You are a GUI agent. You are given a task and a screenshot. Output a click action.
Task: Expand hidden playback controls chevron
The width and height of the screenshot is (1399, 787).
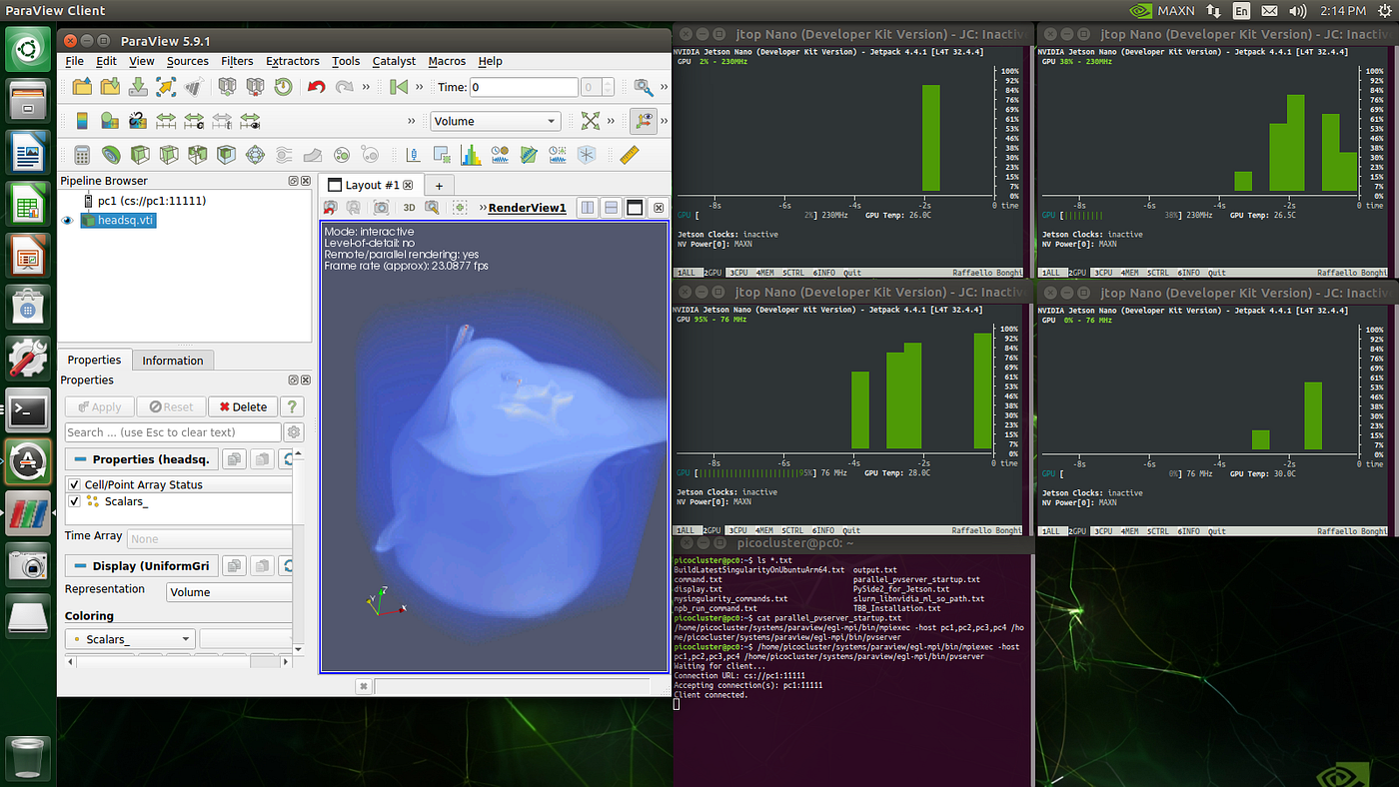[x=422, y=87]
